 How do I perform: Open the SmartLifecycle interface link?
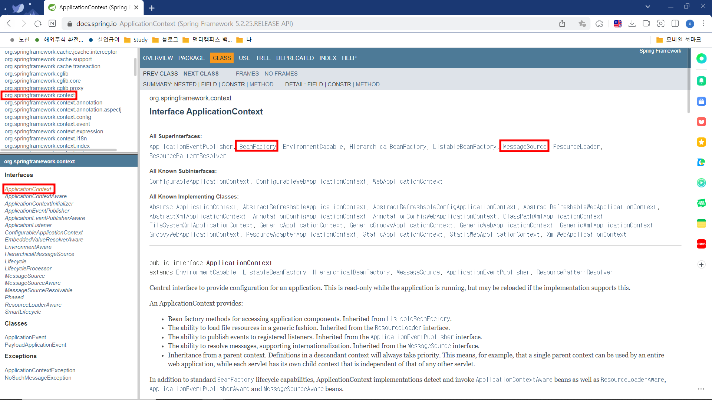point(23,312)
